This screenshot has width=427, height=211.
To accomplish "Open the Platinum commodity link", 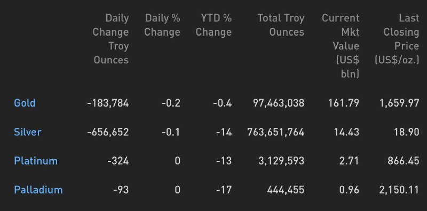I will (36, 161).
